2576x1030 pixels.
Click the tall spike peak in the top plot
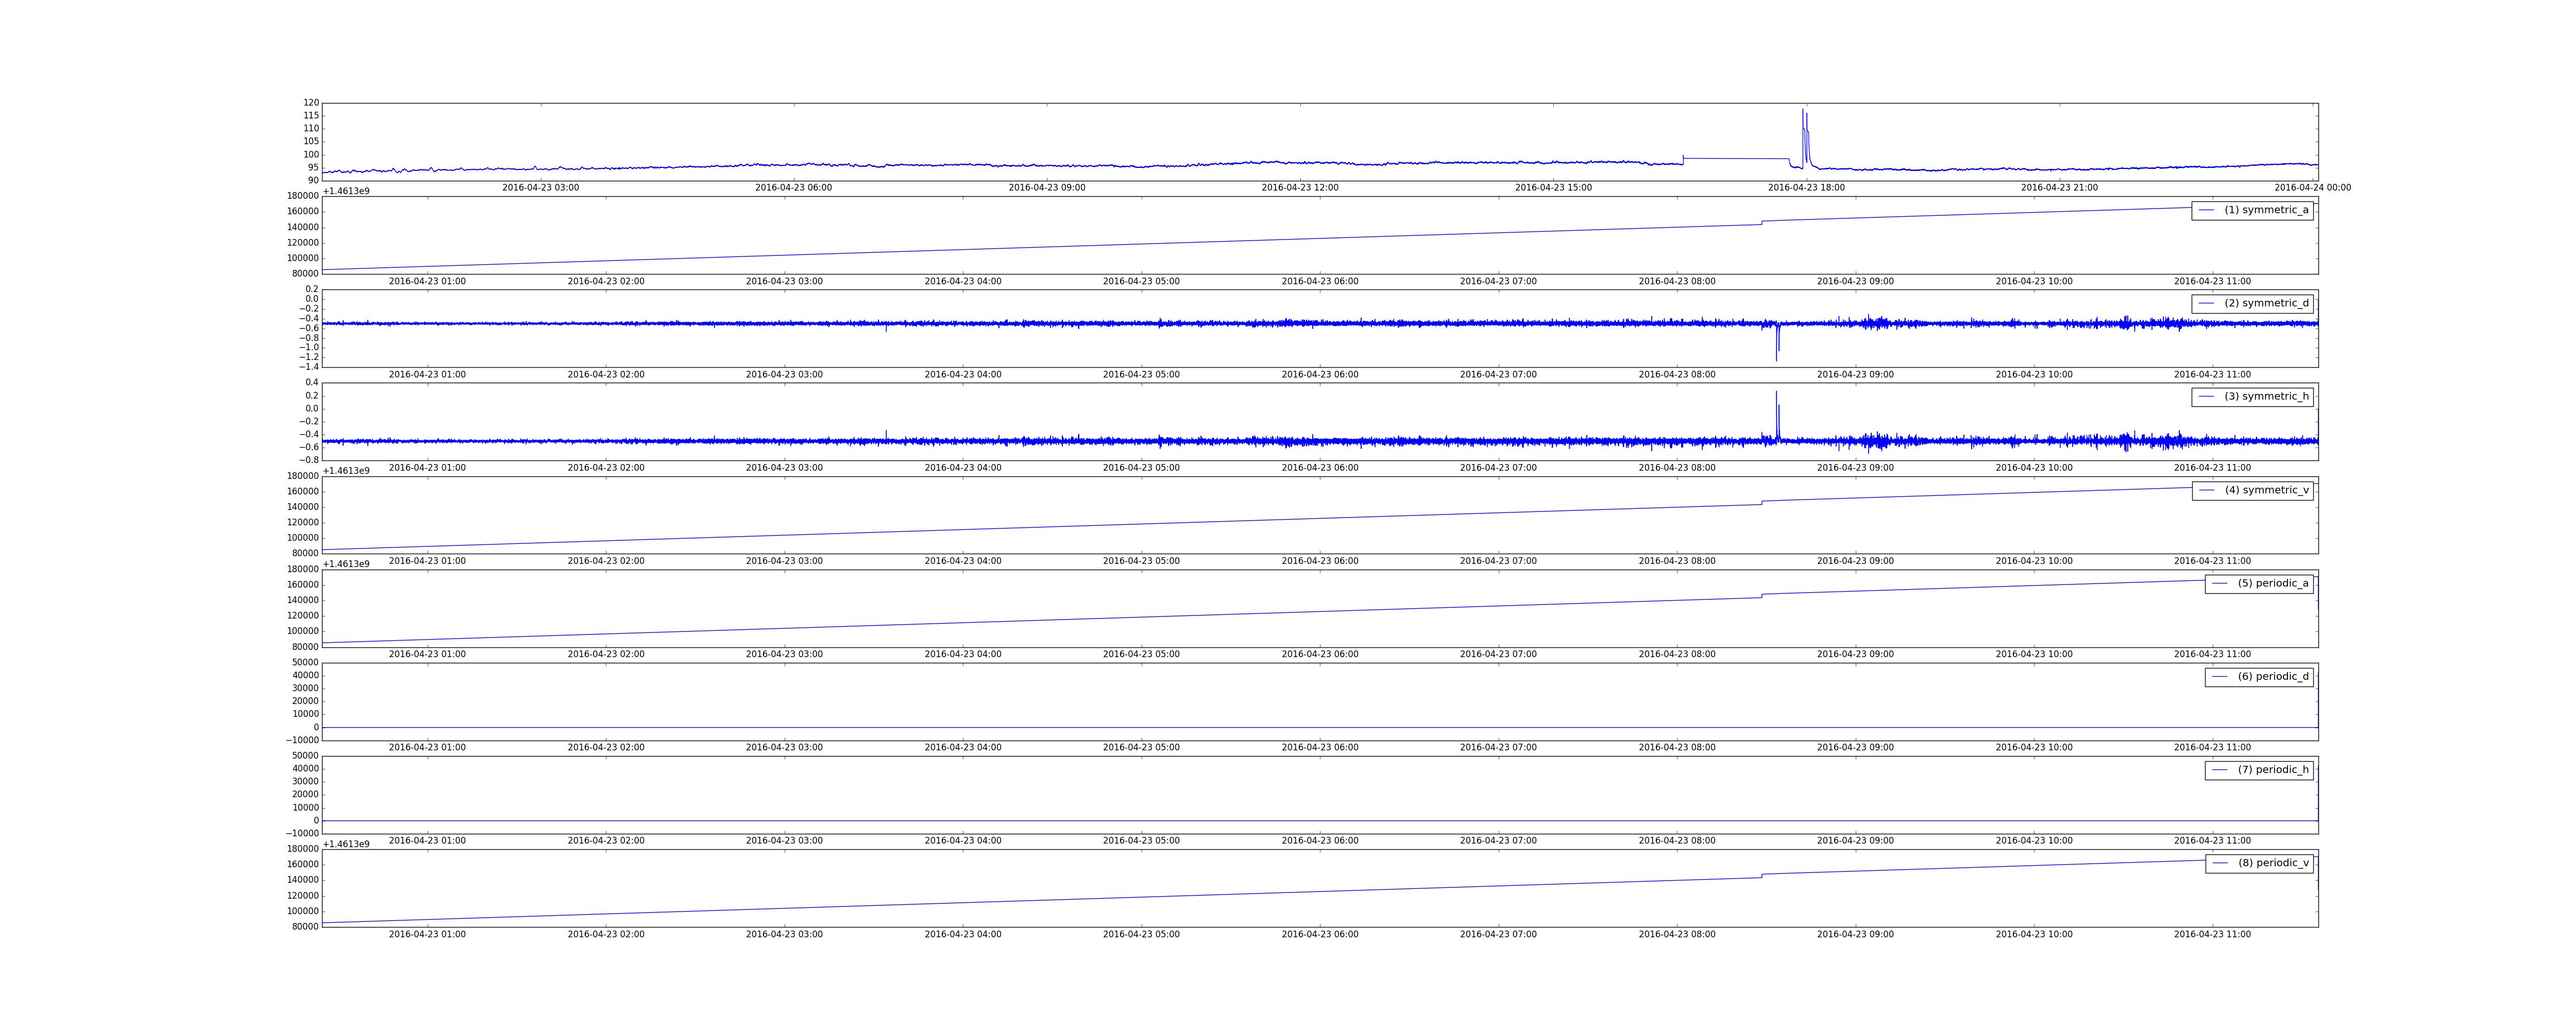[1803, 110]
